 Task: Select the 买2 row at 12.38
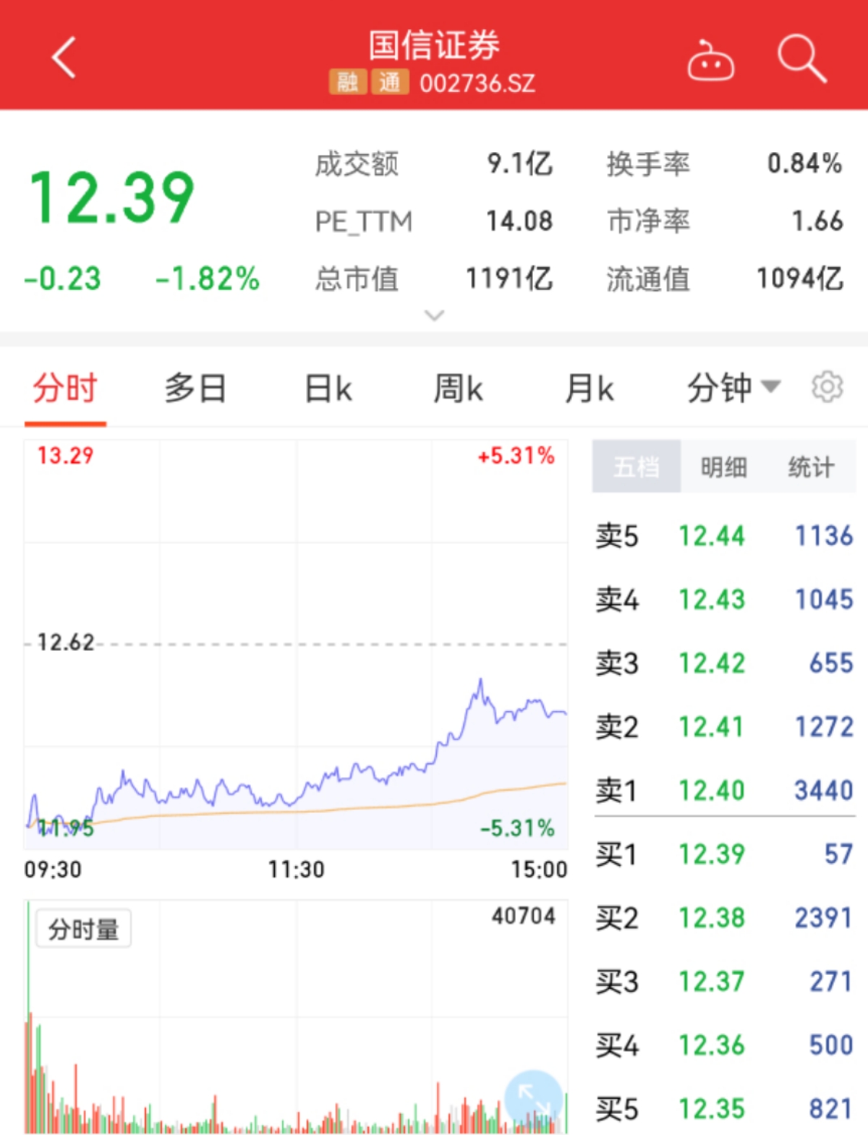tap(724, 918)
